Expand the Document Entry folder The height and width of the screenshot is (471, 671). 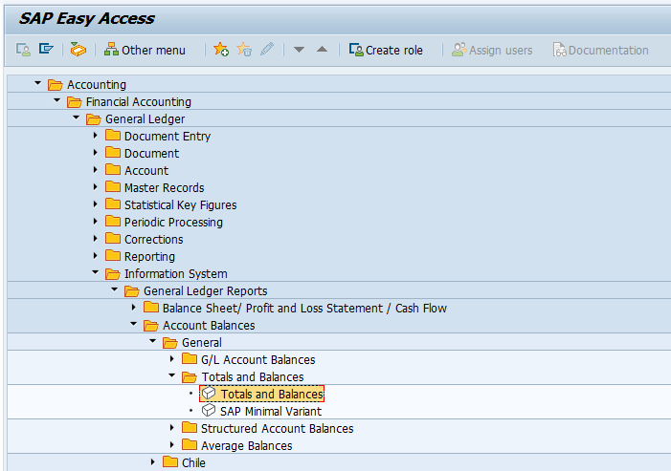pos(96,136)
